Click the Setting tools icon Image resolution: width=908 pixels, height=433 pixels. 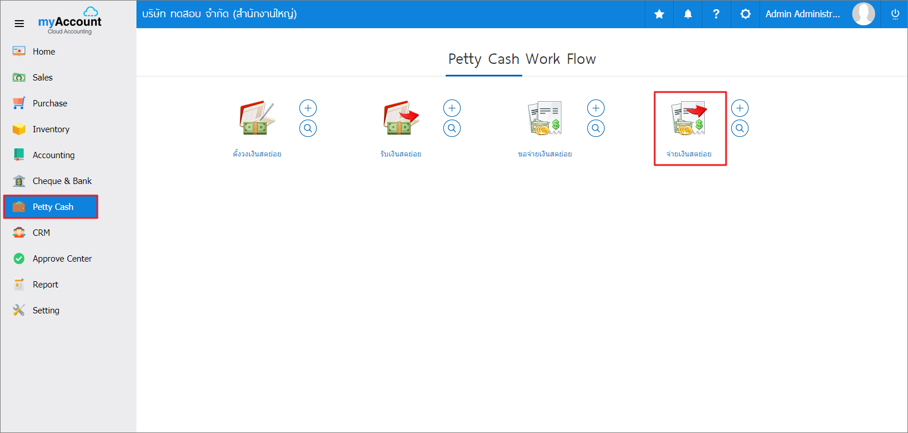(x=19, y=310)
